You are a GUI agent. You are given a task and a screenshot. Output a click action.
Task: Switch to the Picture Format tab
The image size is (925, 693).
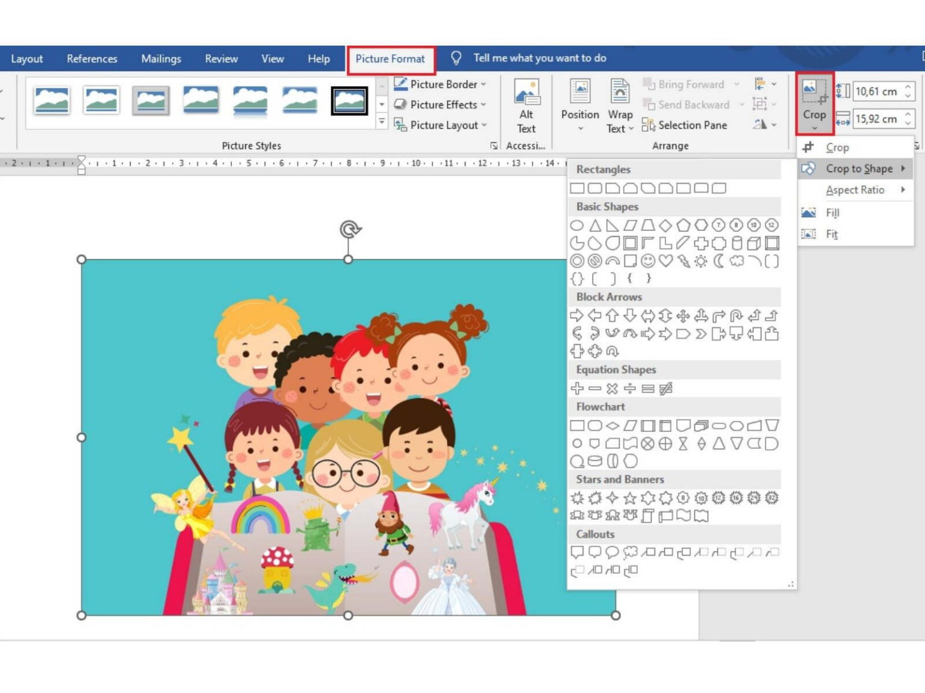coord(390,59)
